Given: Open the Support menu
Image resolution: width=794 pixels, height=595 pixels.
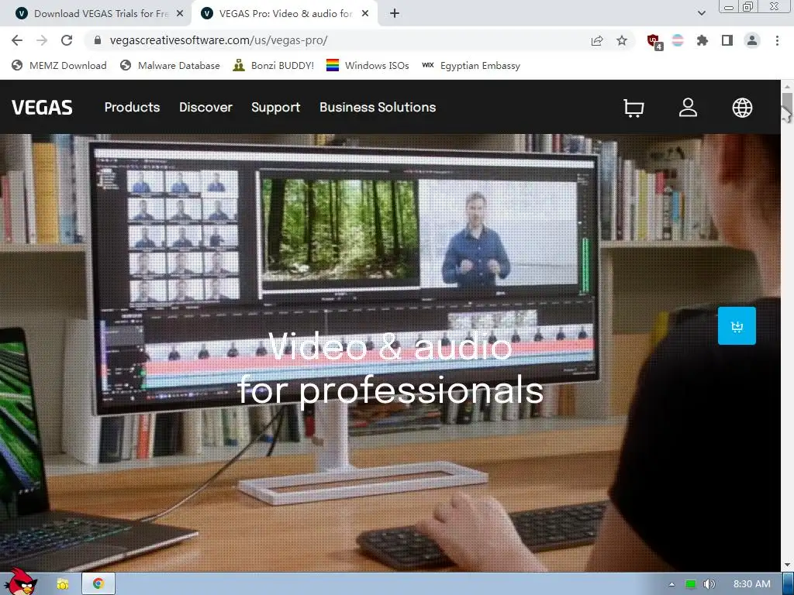Looking at the screenshot, I should [275, 107].
